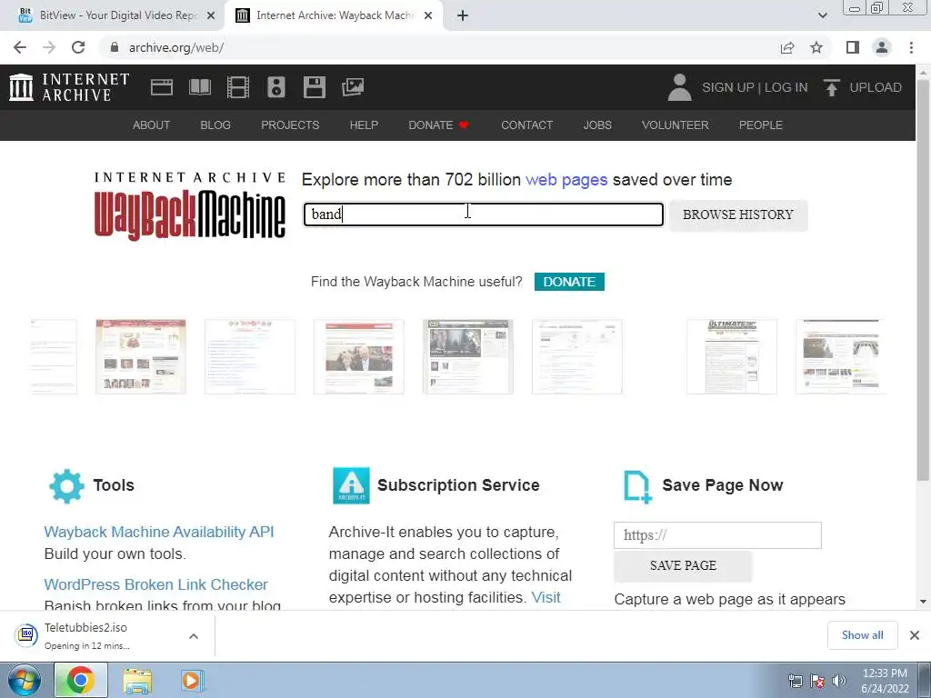Open Wayback Machine Availability API link
931x698 pixels.
point(159,532)
